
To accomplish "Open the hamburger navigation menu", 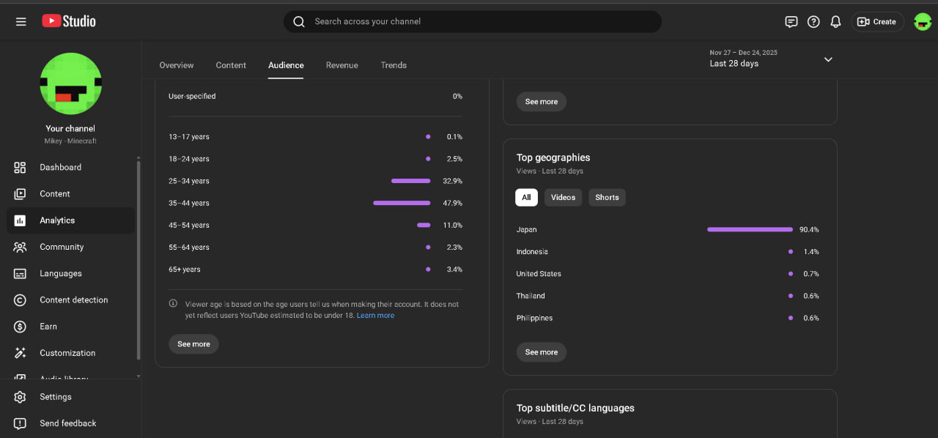I will (21, 21).
